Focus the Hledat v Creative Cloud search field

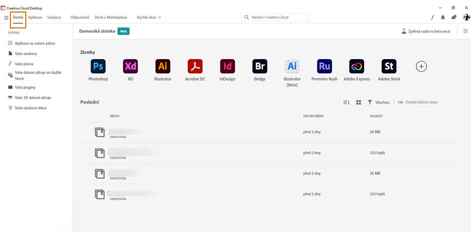click(275, 18)
